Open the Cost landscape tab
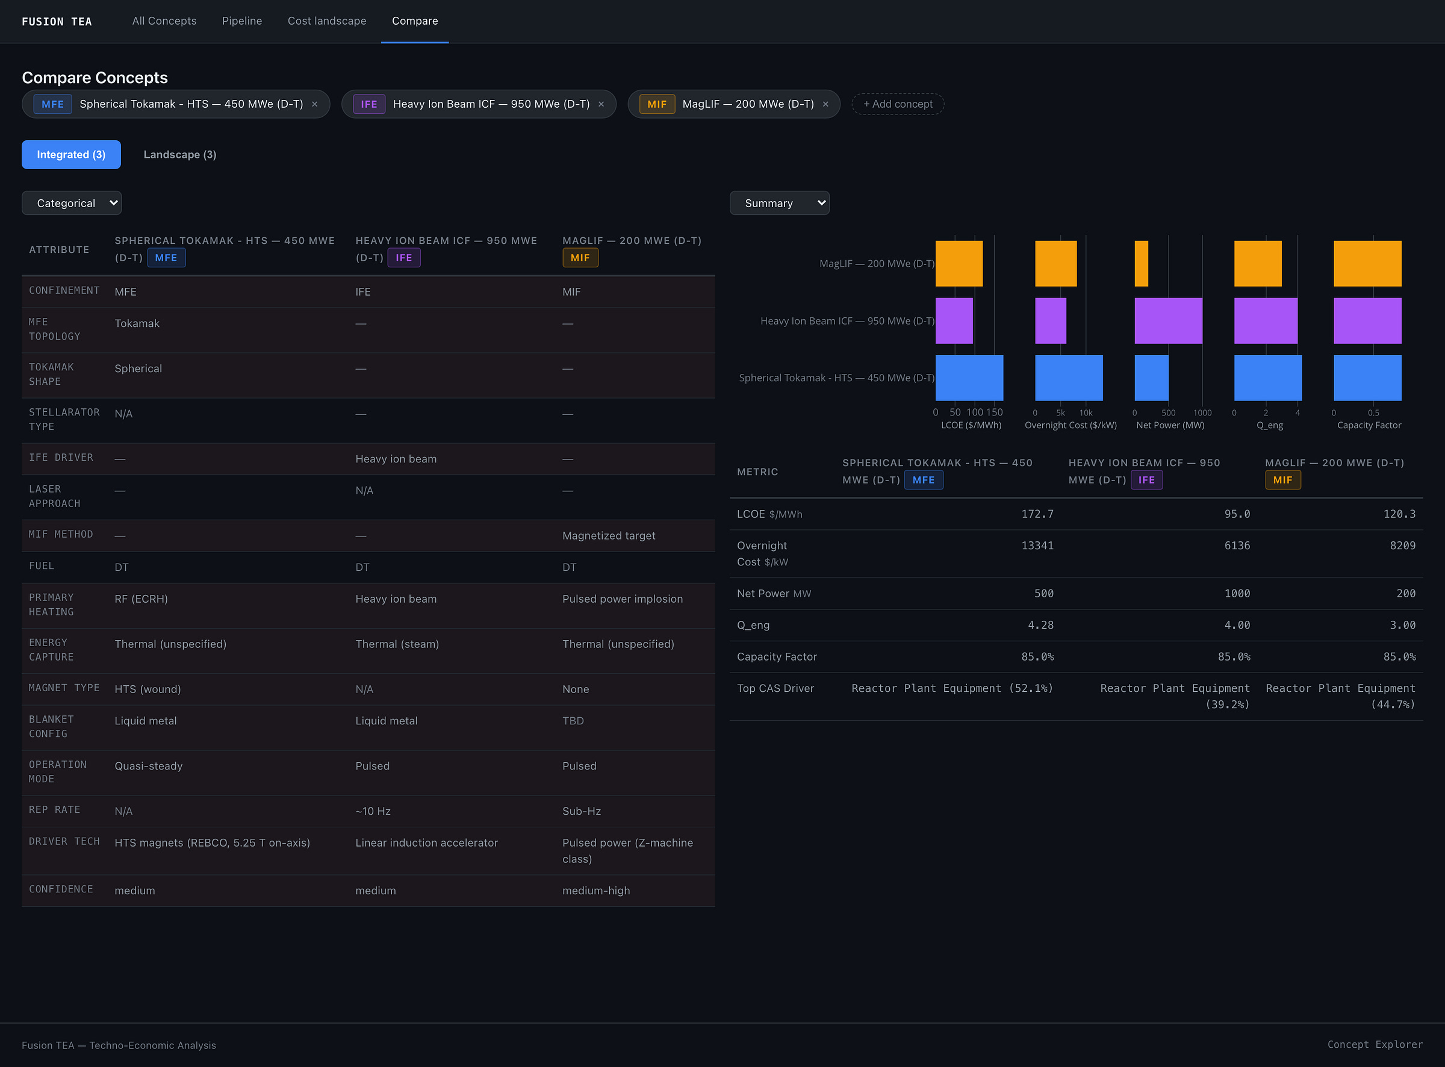The width and height of the screenshot is (1445, 1067). (328, 20)
